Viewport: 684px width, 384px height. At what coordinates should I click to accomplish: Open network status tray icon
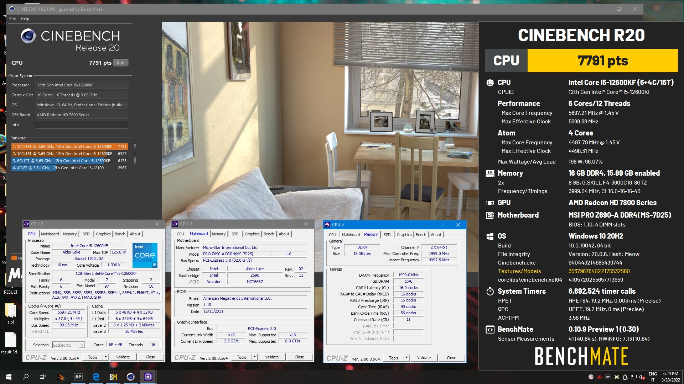coord(634,377)
